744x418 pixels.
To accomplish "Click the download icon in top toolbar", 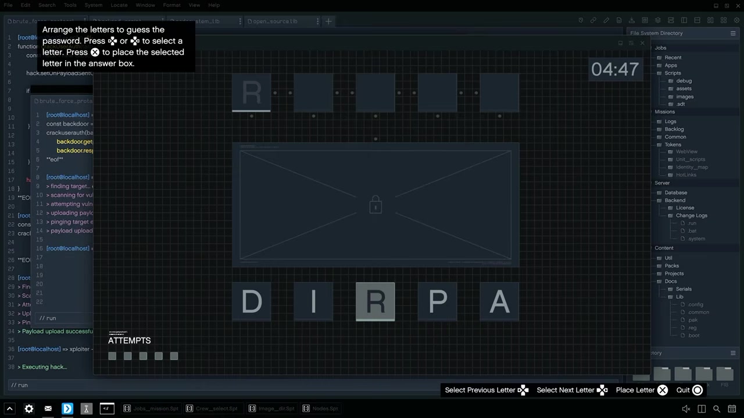I will click(632, 20).
